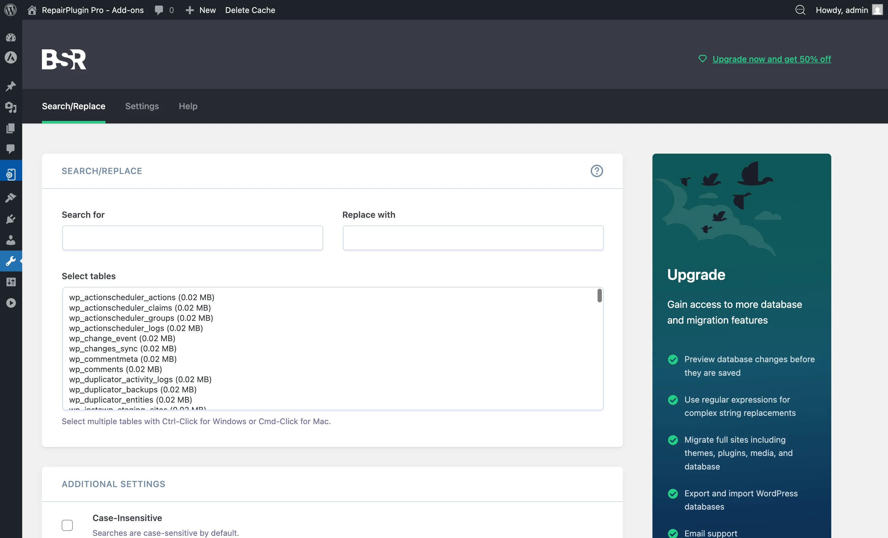Select wp_comments table in the list

click(x=115, y=369)
